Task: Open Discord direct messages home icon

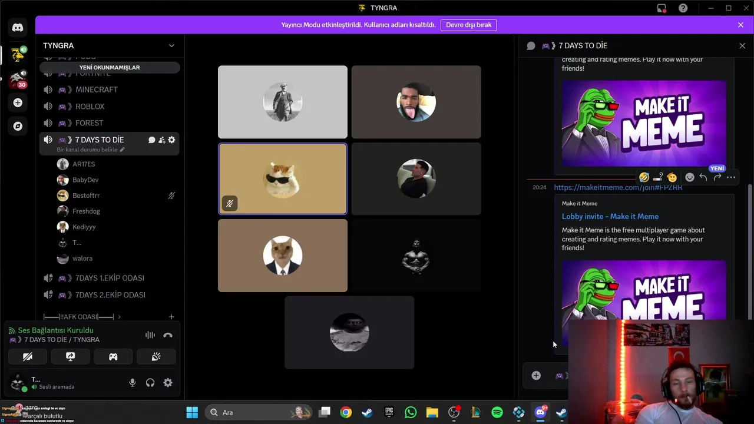Action: click(x=18, y=28)
